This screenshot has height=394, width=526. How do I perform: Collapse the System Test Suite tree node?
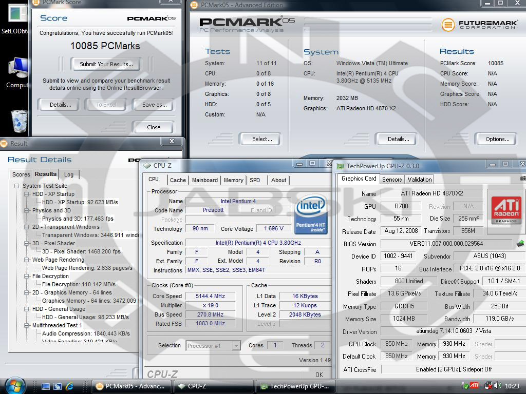tap(16, 186)
